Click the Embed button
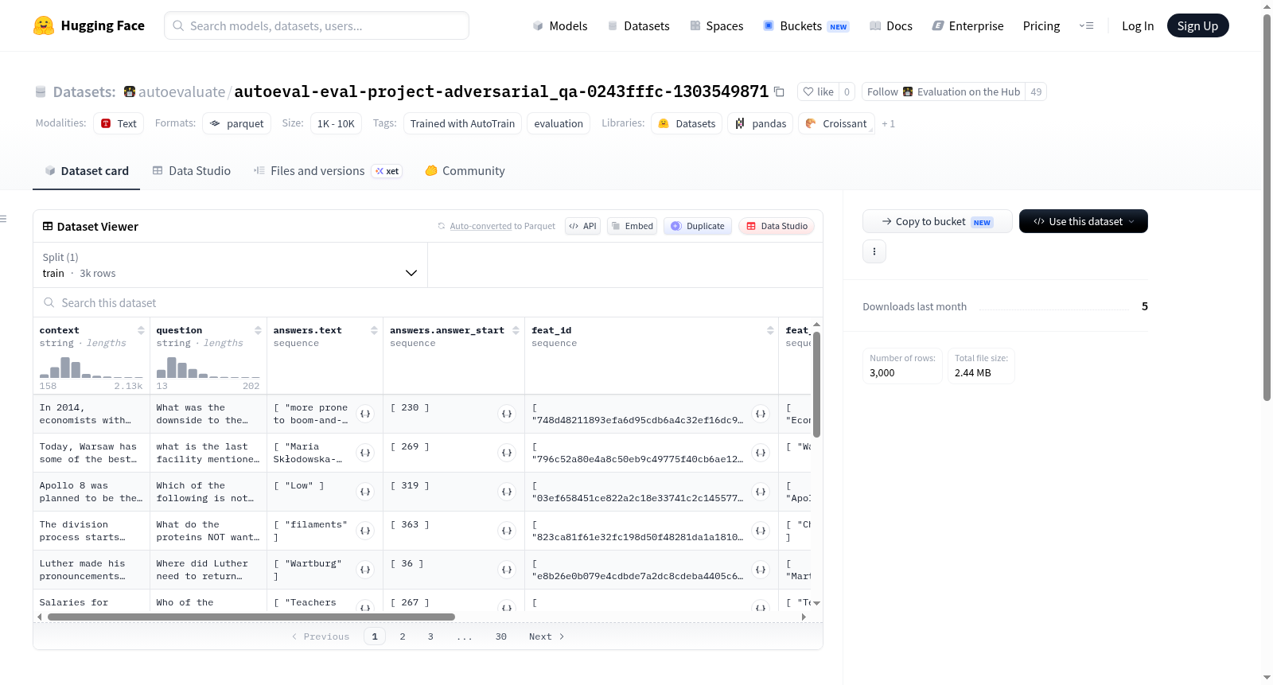This screenshot has height=685, width=1273. click(x=632, y=226)
